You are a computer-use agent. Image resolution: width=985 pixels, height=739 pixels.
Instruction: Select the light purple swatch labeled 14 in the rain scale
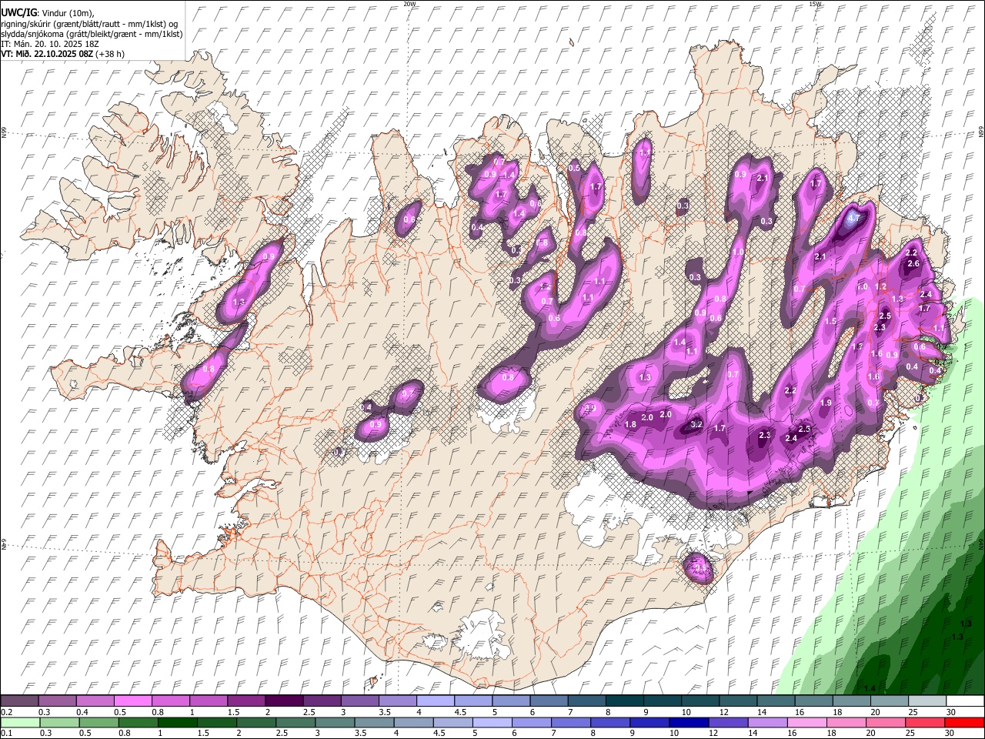pos(766,723)
